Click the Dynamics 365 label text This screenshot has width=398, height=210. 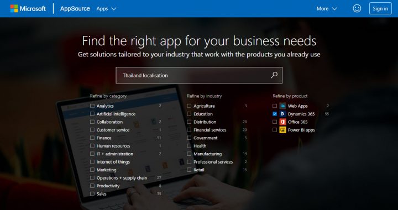coord(301,114)
